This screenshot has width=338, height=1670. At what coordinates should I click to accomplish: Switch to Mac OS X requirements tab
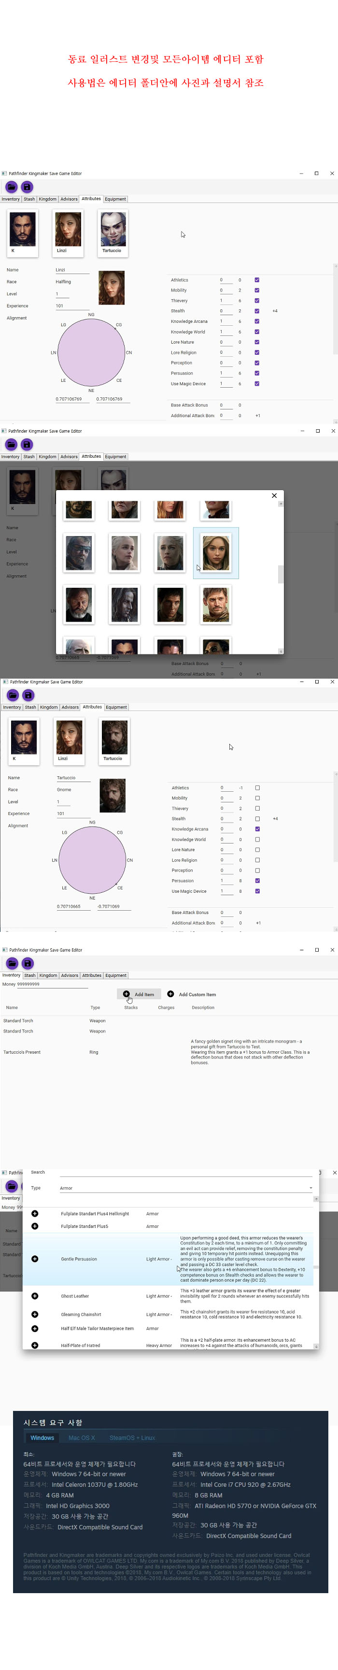[x=82, y=1438]
